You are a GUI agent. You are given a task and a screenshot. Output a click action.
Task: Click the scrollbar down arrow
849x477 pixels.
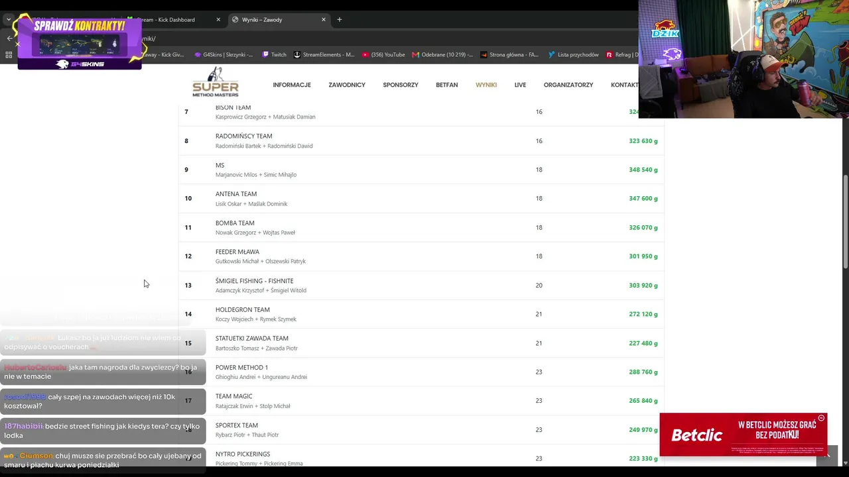click(x=845, y=463)
